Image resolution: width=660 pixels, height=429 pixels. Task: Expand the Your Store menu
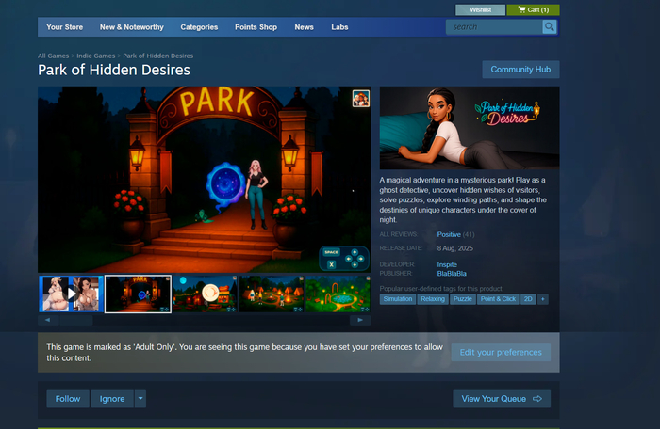tap(64, 27)
